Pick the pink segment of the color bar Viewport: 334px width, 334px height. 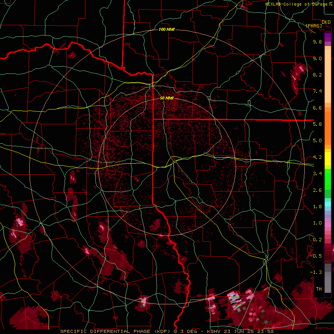328,225
